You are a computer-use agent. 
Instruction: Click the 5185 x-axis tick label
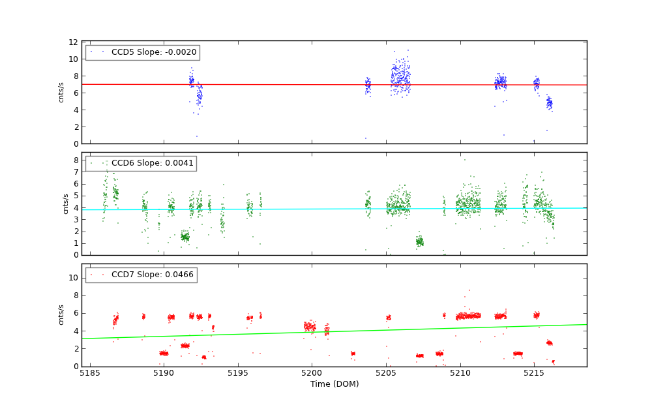point(90,374)
